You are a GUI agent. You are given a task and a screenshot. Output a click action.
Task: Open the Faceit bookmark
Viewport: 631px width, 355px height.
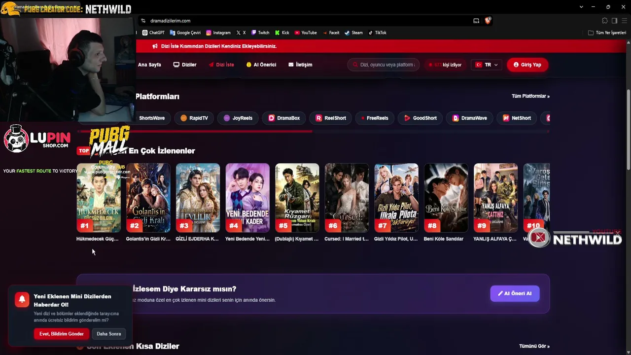(x=331, y=33)
